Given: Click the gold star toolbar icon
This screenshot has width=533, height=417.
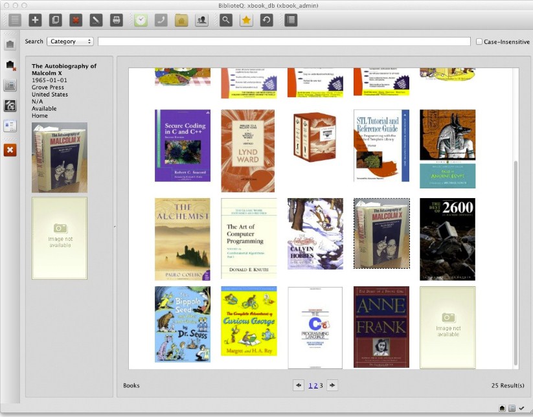Looking at the screenshot, I should pos(247,20).
